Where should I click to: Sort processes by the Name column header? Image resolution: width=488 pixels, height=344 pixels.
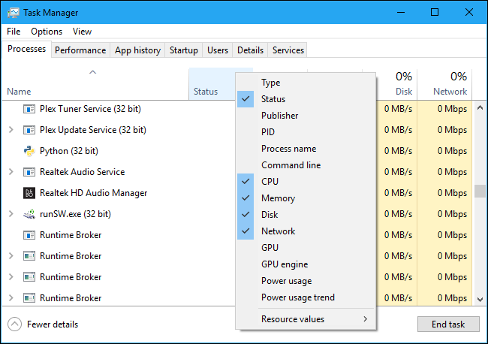[20, 92]
